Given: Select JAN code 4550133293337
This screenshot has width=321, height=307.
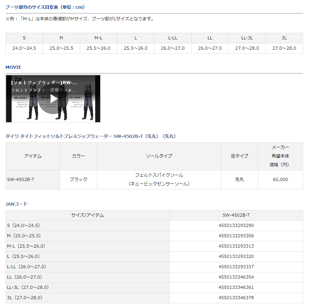Looking at the screenshot, I should [x=236, y=267].
